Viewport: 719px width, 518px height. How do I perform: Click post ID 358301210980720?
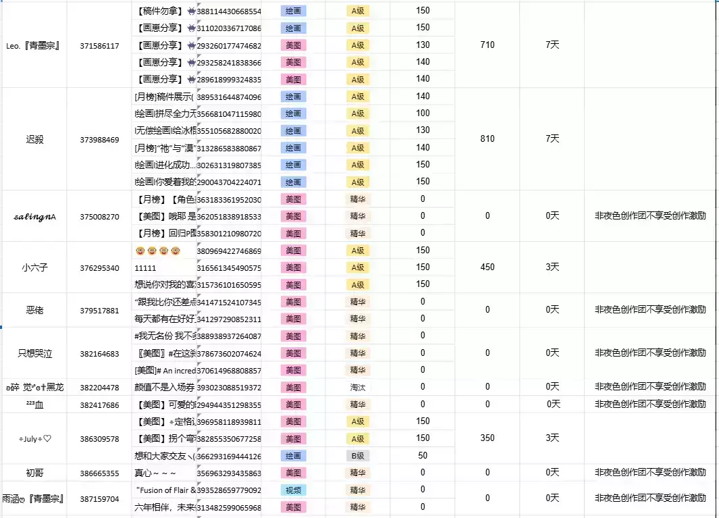pyautogui.click(x=229, y=234)
